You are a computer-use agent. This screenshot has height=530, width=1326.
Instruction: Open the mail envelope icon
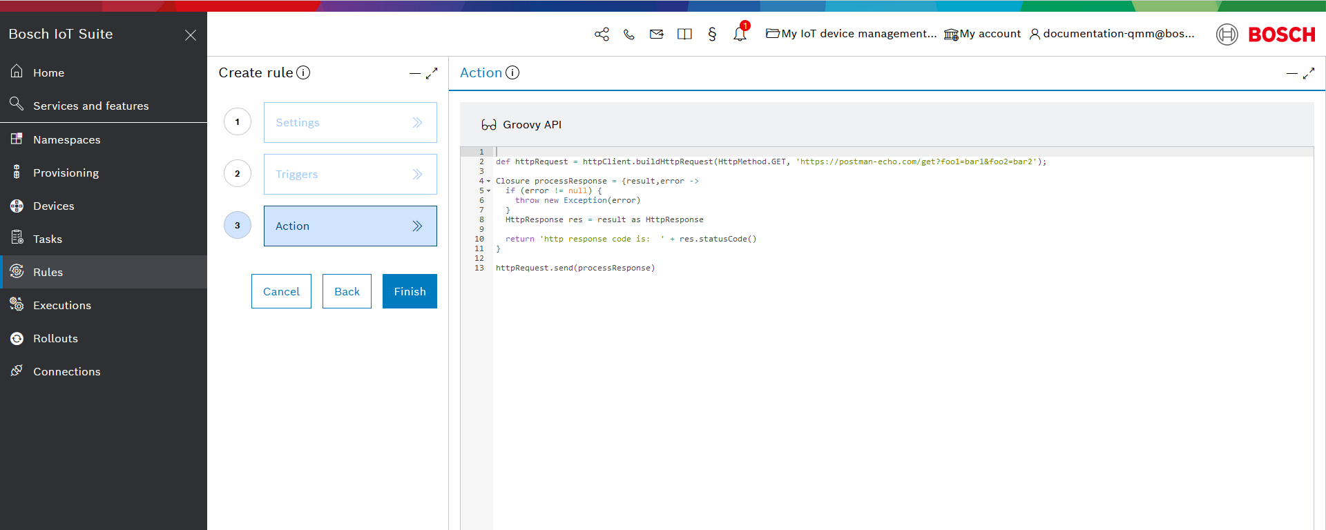657,34
